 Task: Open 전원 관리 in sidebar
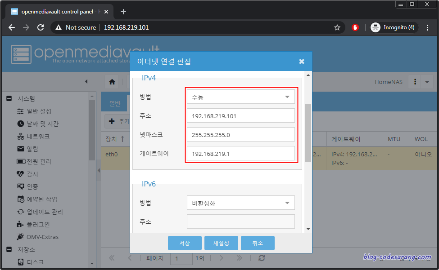pos(39,162)
